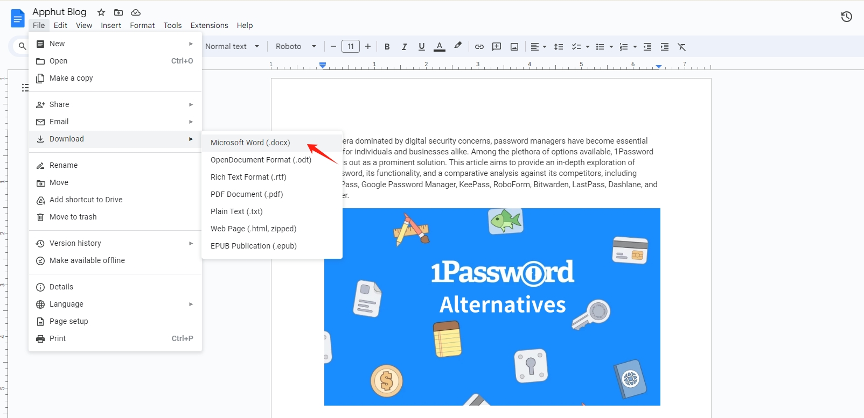Star the Apphut Blog document

(x=101, y=12)
